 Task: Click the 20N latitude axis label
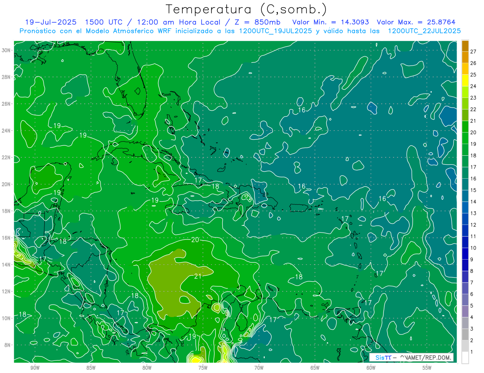click(x=7, y=184)
